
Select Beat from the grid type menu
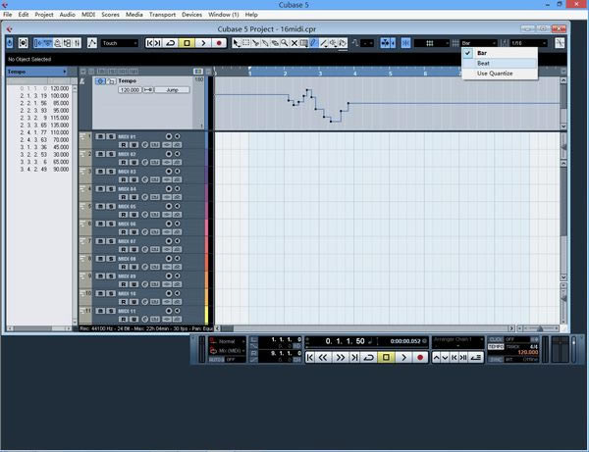point(484,63)
